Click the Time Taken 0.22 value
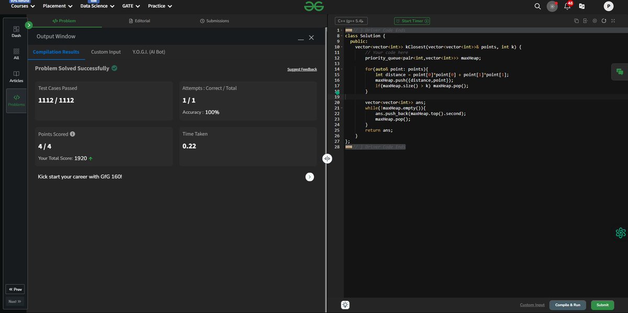The width and height of the screenshot is (628, 313). (x=189, y=146)
